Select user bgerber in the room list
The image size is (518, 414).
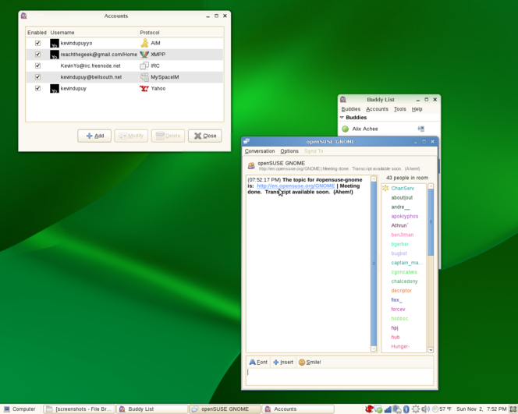pos(399,244)
